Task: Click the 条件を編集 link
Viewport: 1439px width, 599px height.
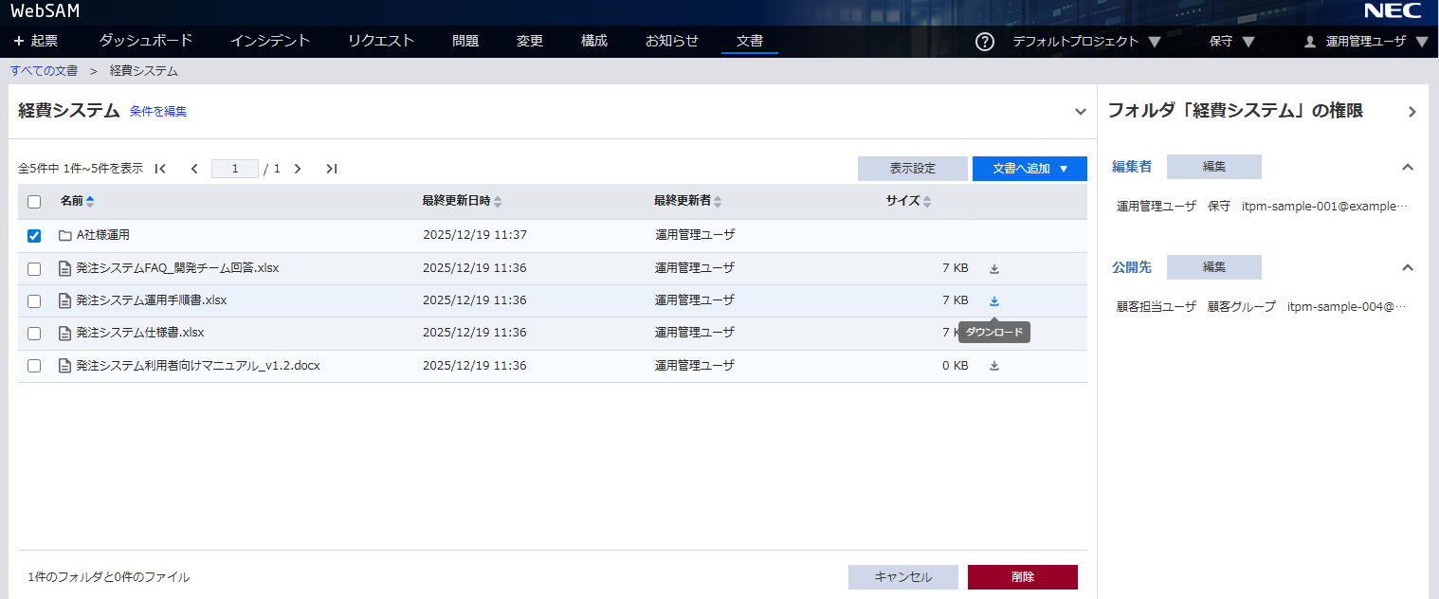Action: click(x=158, y=112)
